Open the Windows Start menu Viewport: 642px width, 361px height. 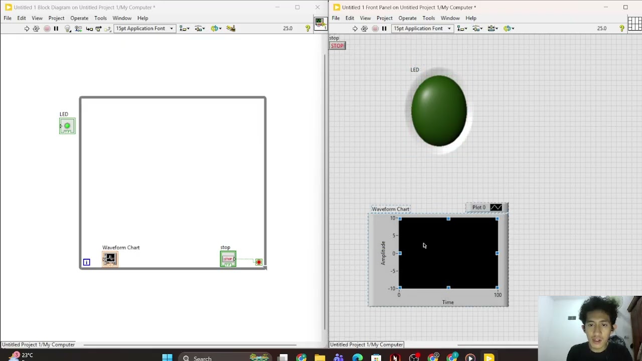[x=167, y=358]
